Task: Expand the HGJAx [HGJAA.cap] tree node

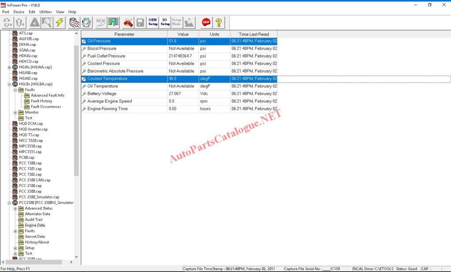Action: 9,67
